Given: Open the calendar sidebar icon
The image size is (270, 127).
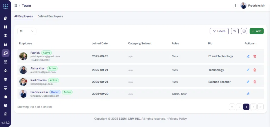Looking at the screenshot, I should point(6,62).
